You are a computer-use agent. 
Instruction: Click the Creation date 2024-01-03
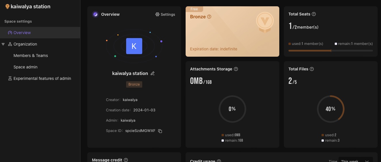point(144,110)
